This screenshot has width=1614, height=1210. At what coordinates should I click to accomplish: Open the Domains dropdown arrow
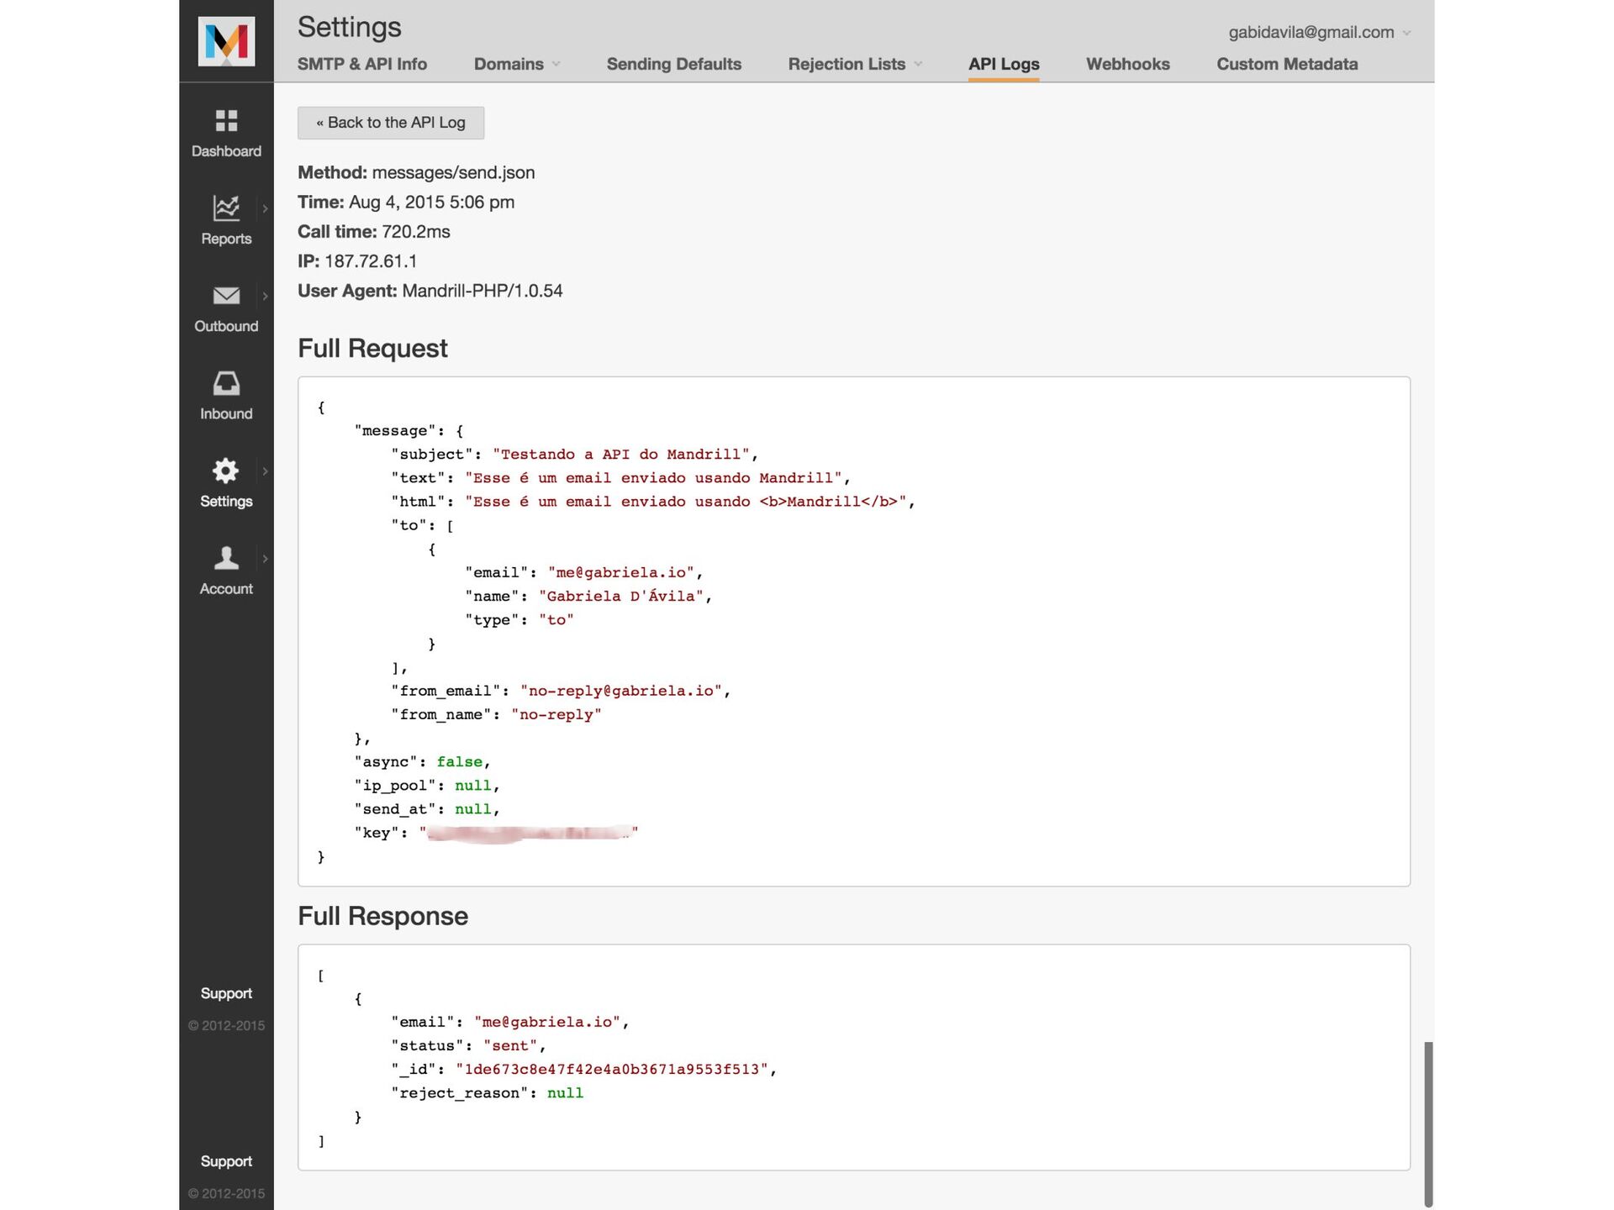(556, 65)
